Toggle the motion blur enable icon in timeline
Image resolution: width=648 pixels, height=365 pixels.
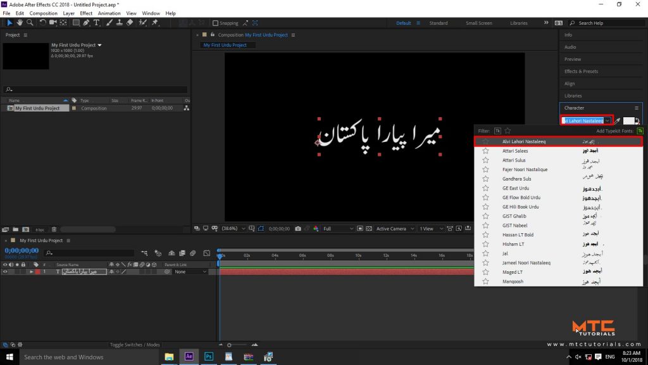193,253
